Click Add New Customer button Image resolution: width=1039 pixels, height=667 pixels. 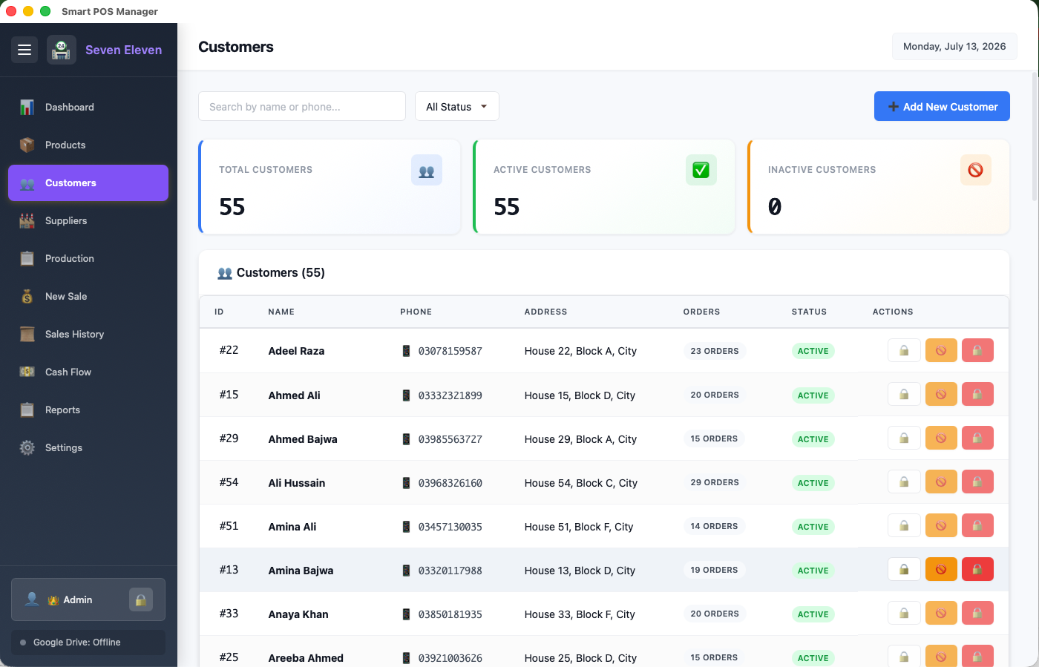click(x=942, y=106)
